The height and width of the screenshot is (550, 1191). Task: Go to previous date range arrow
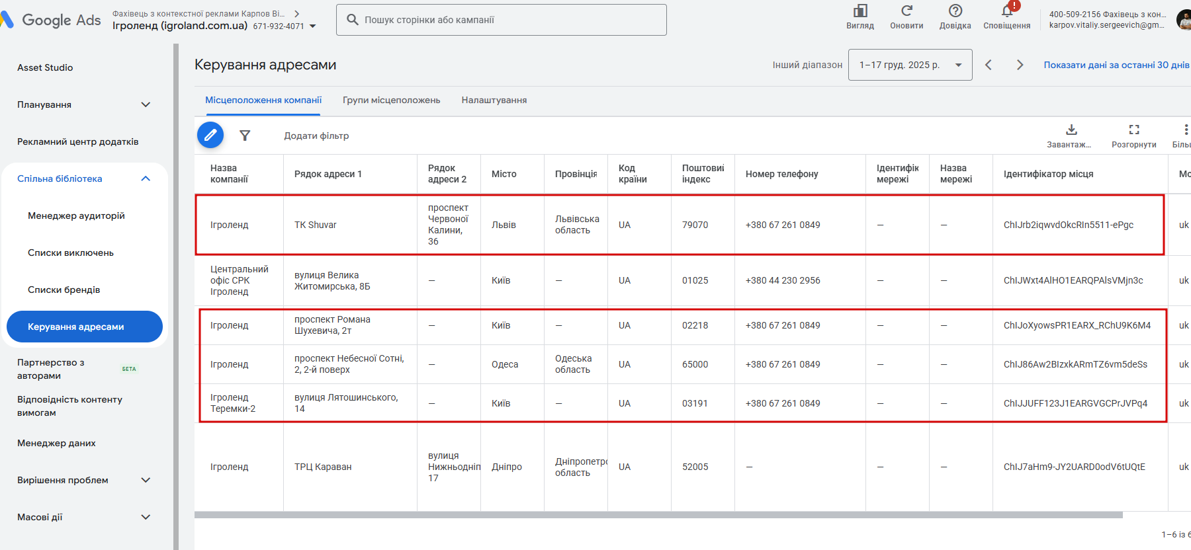coord(989,65)
